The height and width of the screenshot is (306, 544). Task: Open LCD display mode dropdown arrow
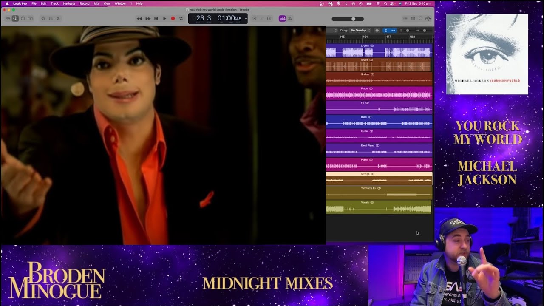(246, 19)
